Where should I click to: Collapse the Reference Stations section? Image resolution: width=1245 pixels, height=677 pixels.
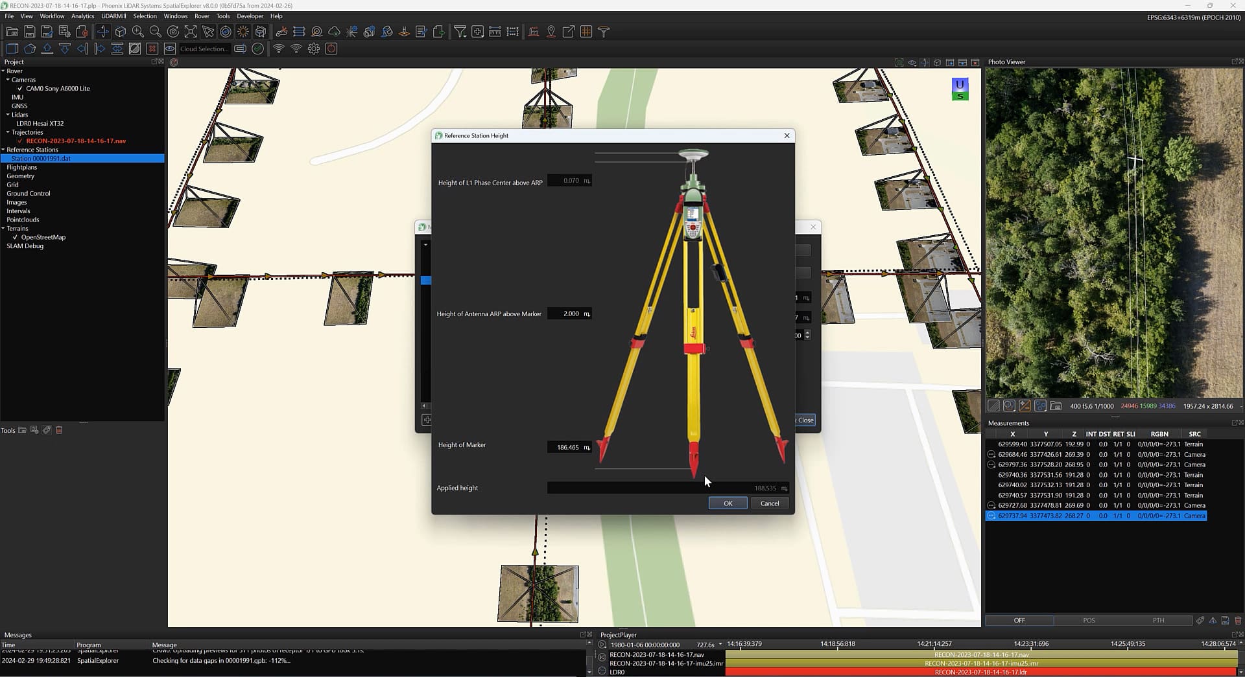[3, 150]
